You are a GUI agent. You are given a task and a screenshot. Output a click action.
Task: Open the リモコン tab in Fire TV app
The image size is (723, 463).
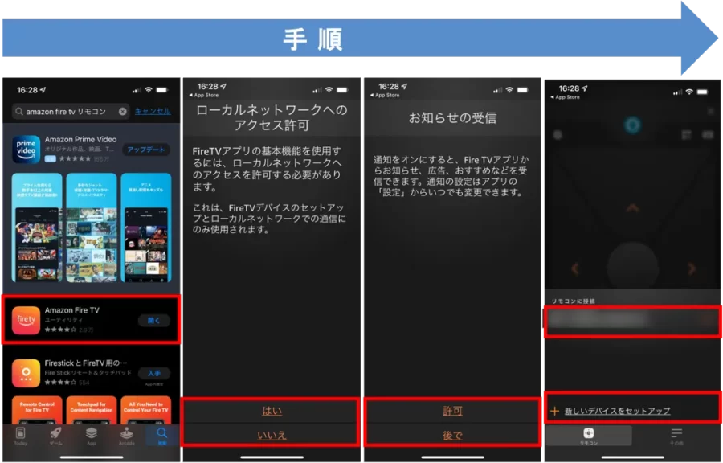click(588, 436)
